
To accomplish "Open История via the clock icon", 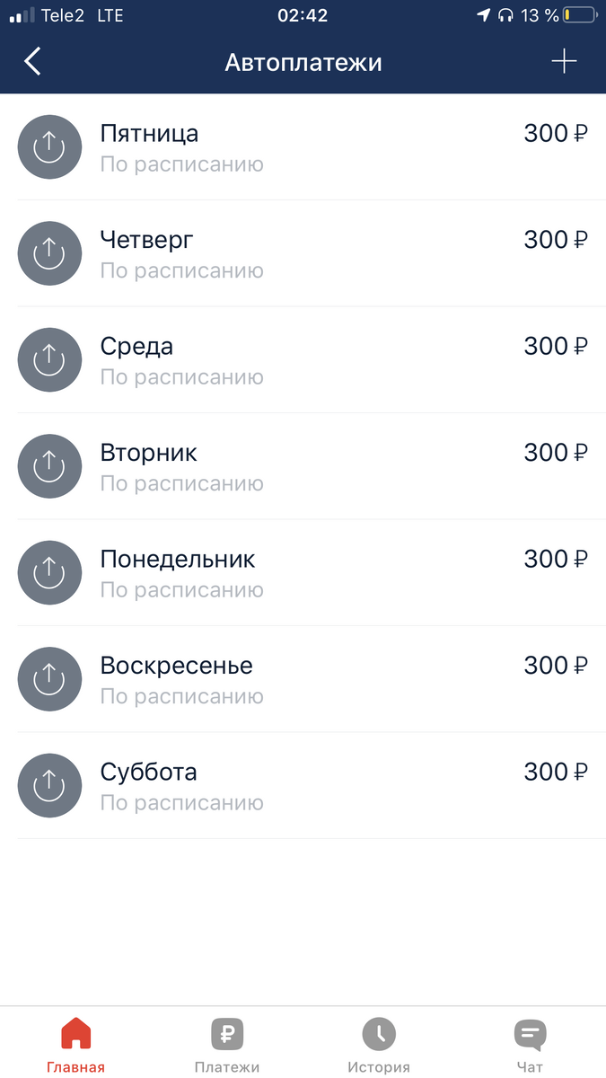I will click(378, 1033).
